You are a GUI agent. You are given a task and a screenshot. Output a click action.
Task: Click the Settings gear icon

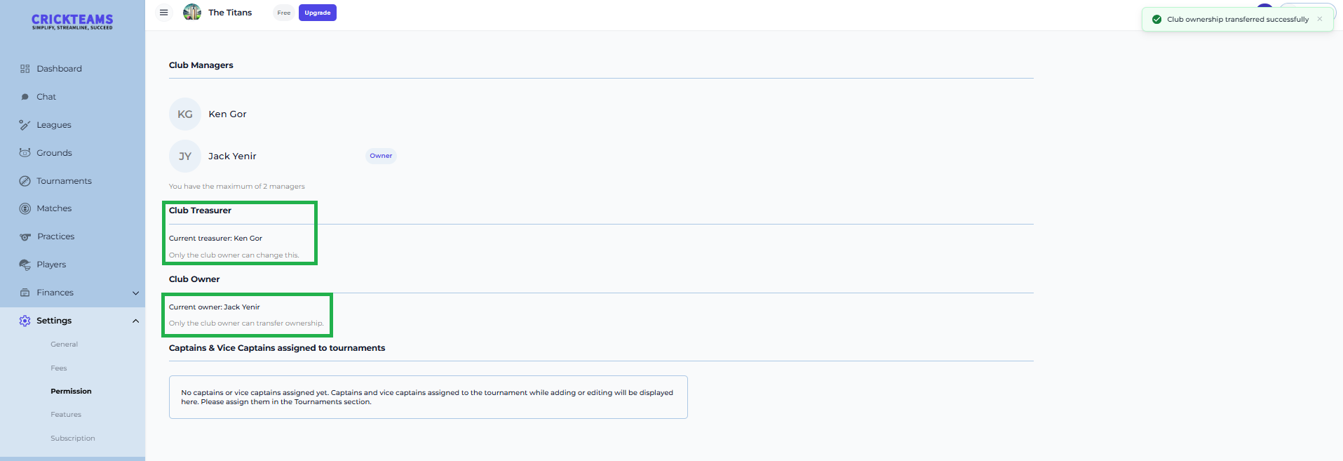[x=25, y=321]
